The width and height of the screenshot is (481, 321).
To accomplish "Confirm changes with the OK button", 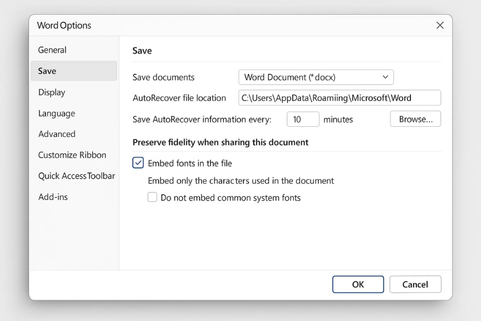I will pyautogui.click(x=358, y=284).
